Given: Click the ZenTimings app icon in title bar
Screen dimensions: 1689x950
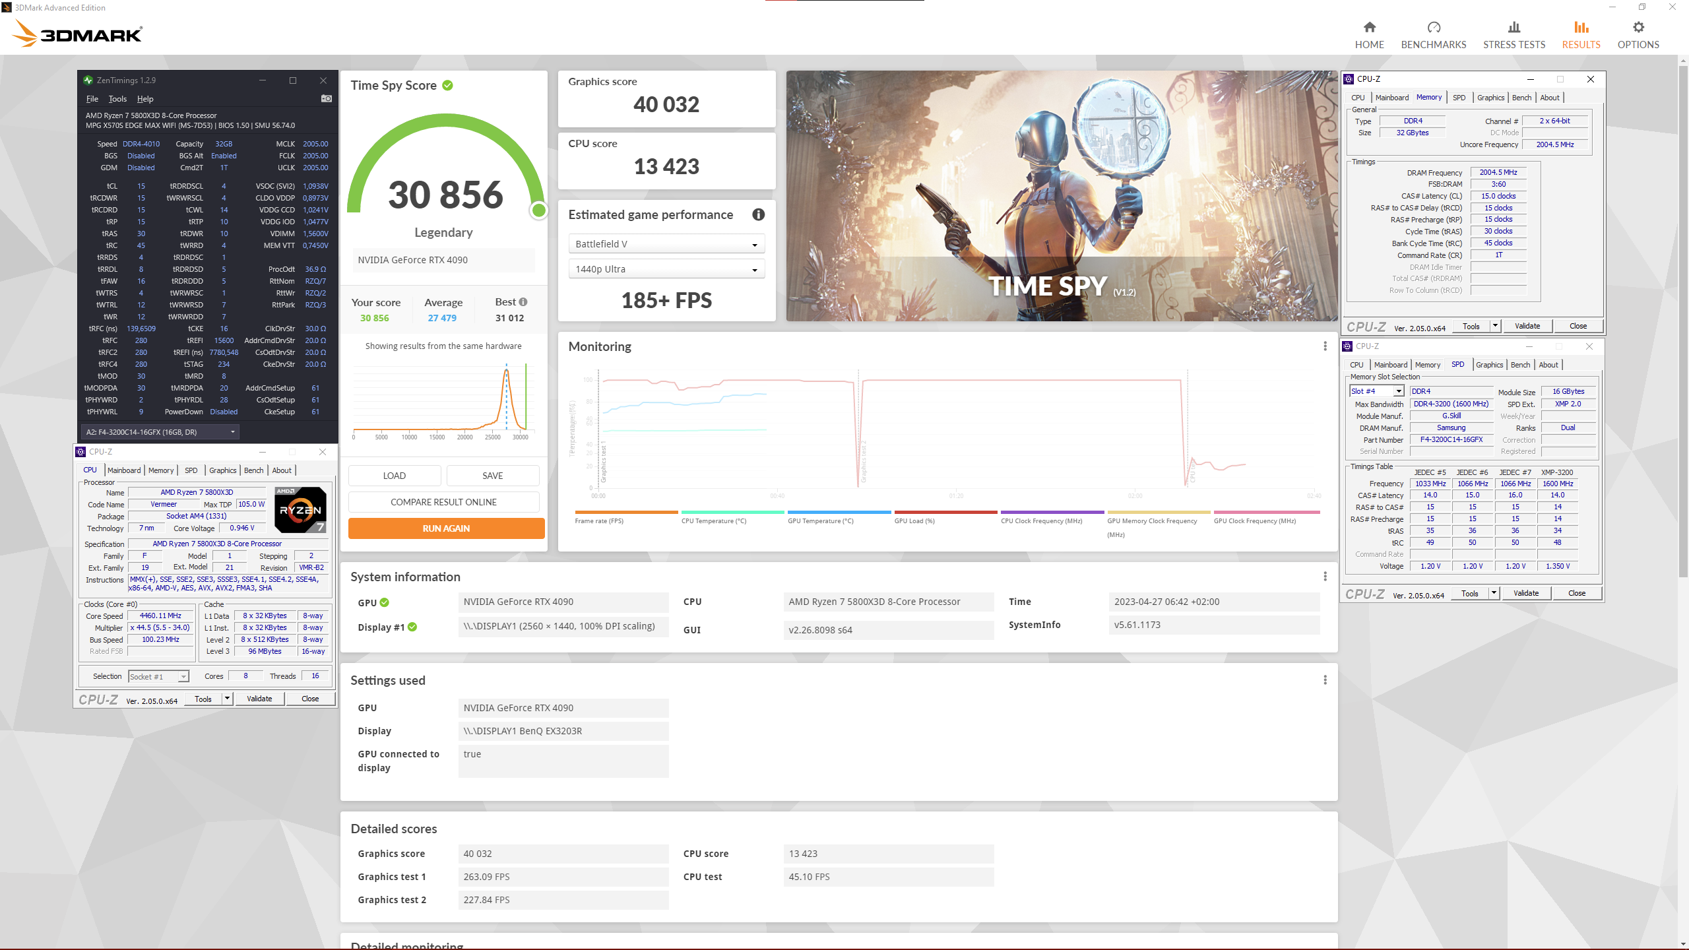Looking at the screenshot, I should pos(88,80).
